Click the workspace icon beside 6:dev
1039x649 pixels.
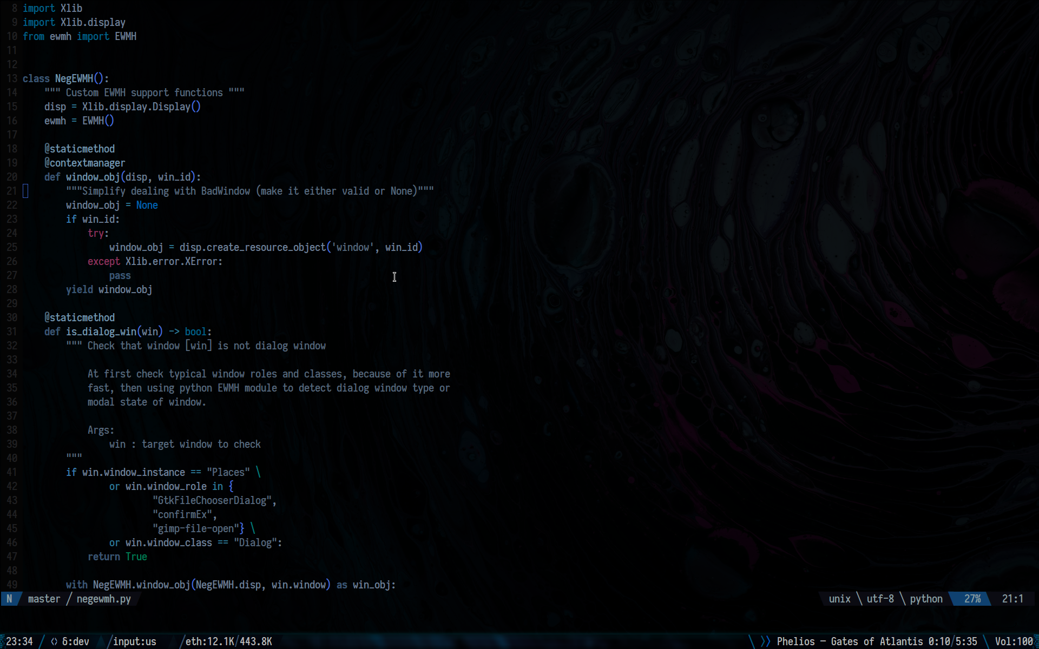point(54,641)
